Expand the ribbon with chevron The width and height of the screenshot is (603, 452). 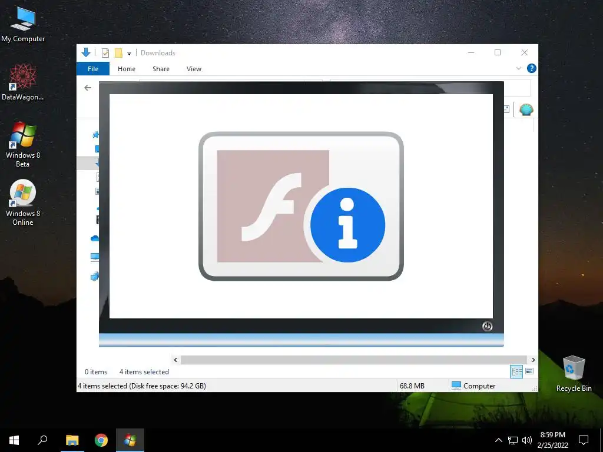pyautogui.click(x=518, y=68)
